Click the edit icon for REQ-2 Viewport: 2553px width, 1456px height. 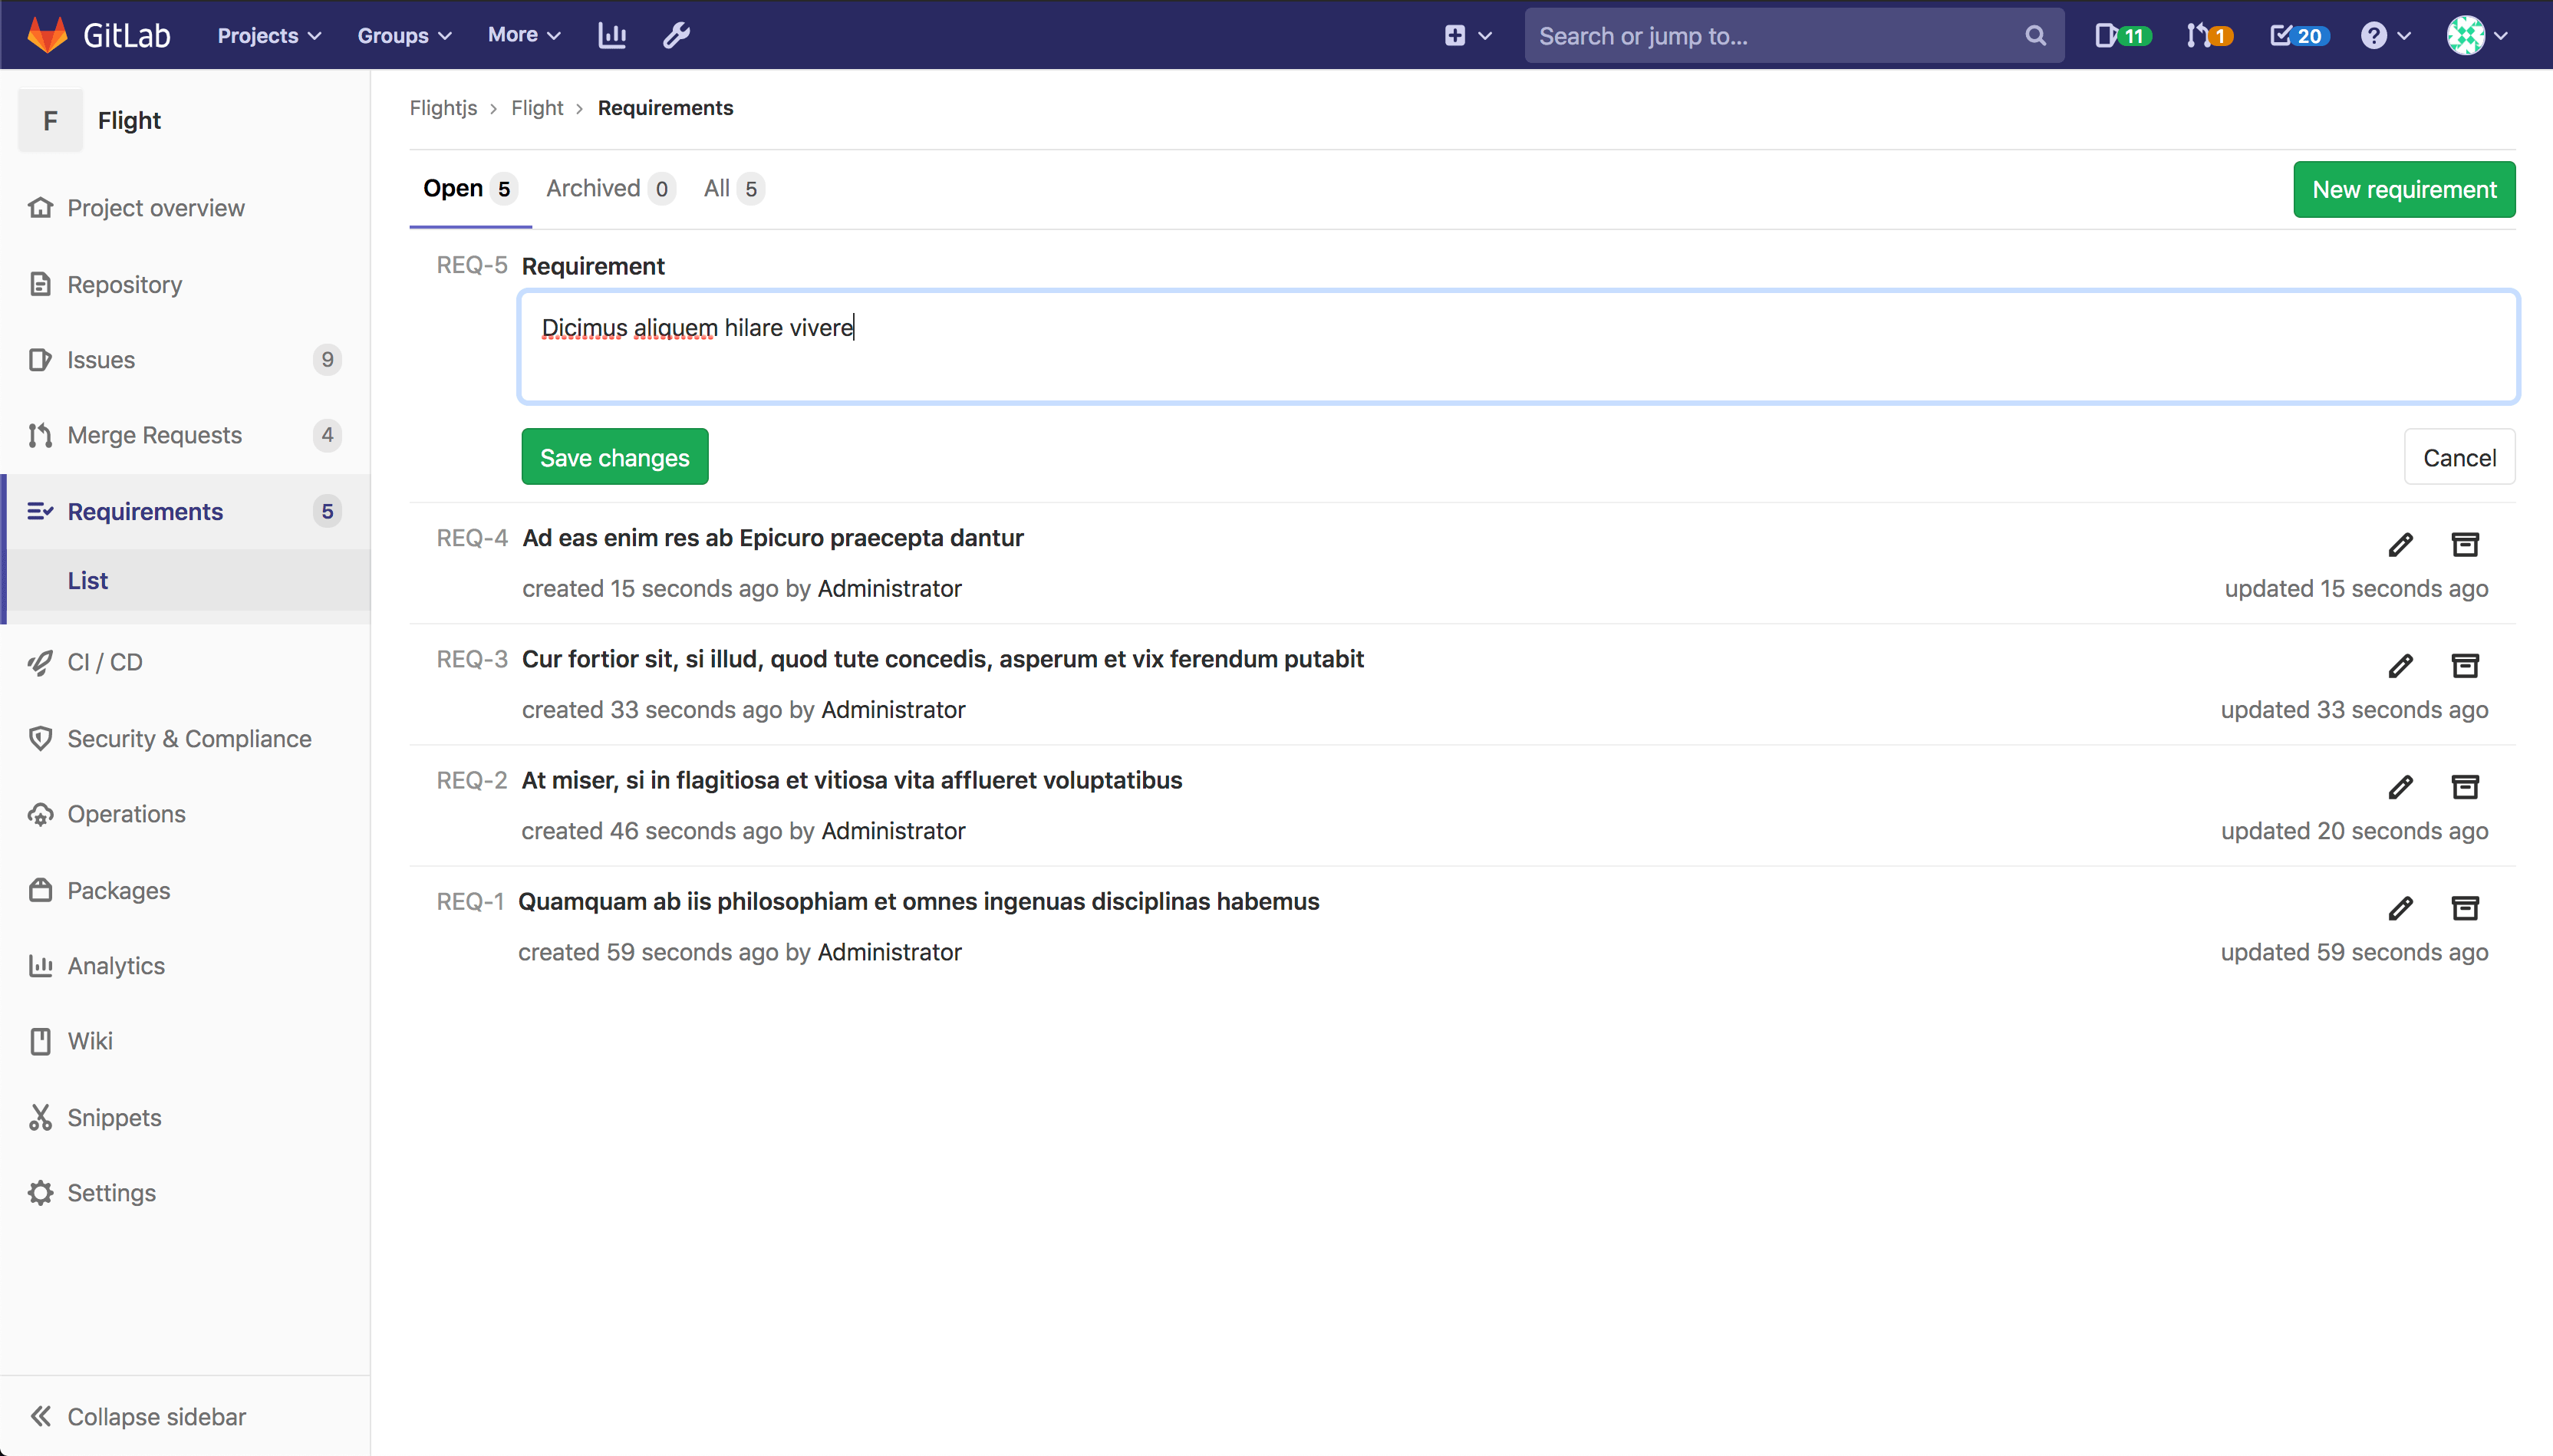point(2400,784)
